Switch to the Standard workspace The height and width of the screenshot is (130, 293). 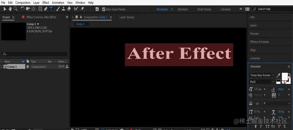tap(182, 9)
